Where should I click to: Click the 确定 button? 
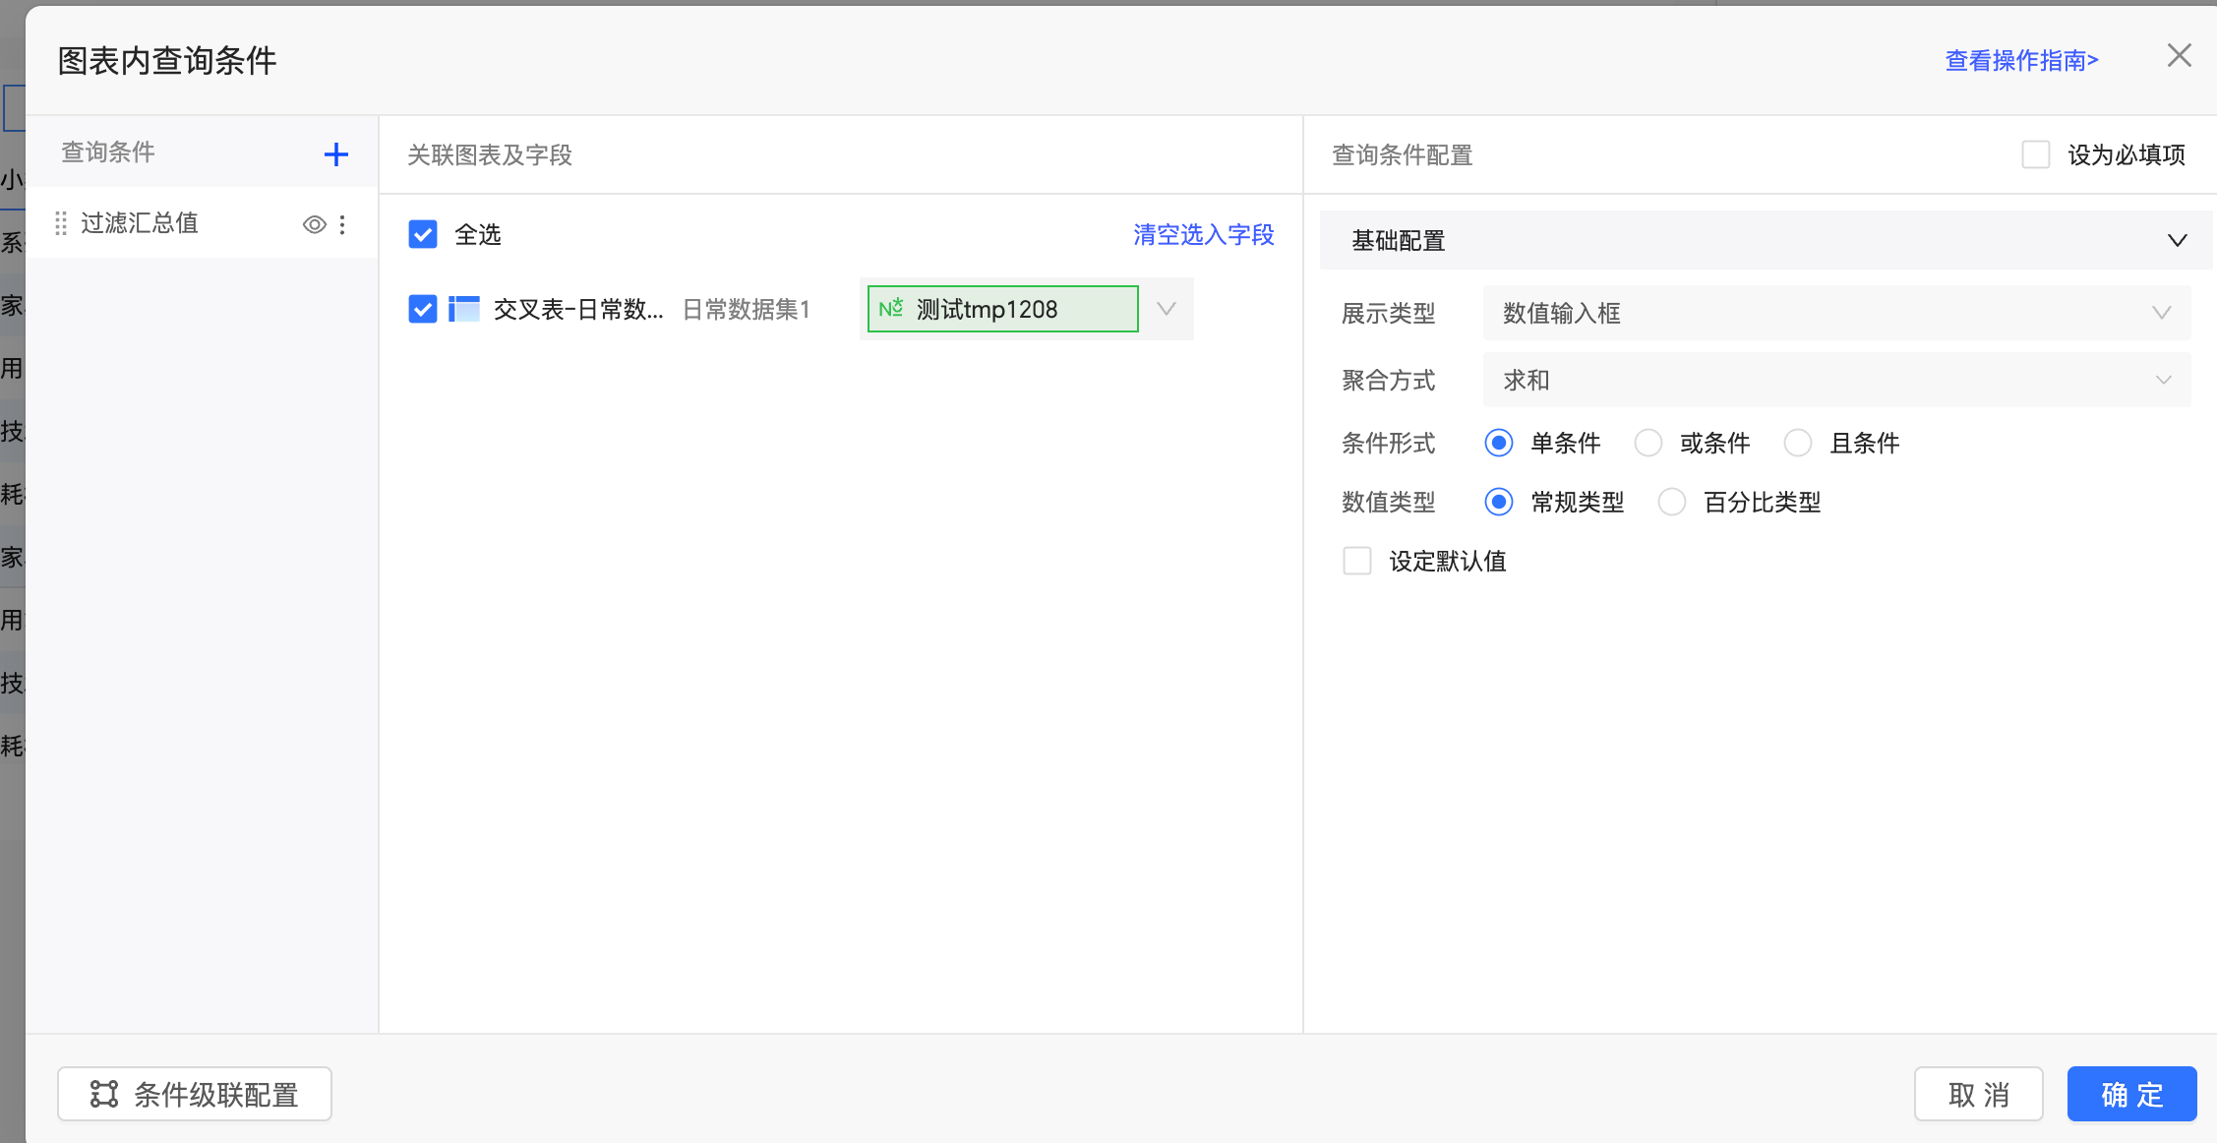point(2131,1094)
